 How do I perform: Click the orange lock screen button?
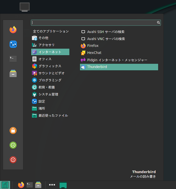[x=13, y=131]
